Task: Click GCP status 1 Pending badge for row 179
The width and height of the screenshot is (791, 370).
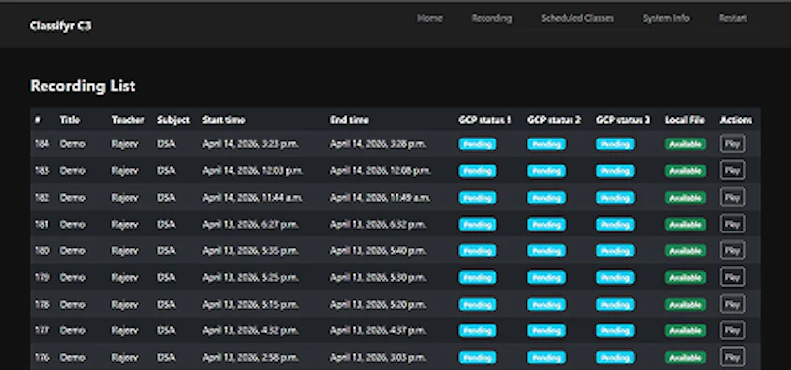Action: click(478, 278)
